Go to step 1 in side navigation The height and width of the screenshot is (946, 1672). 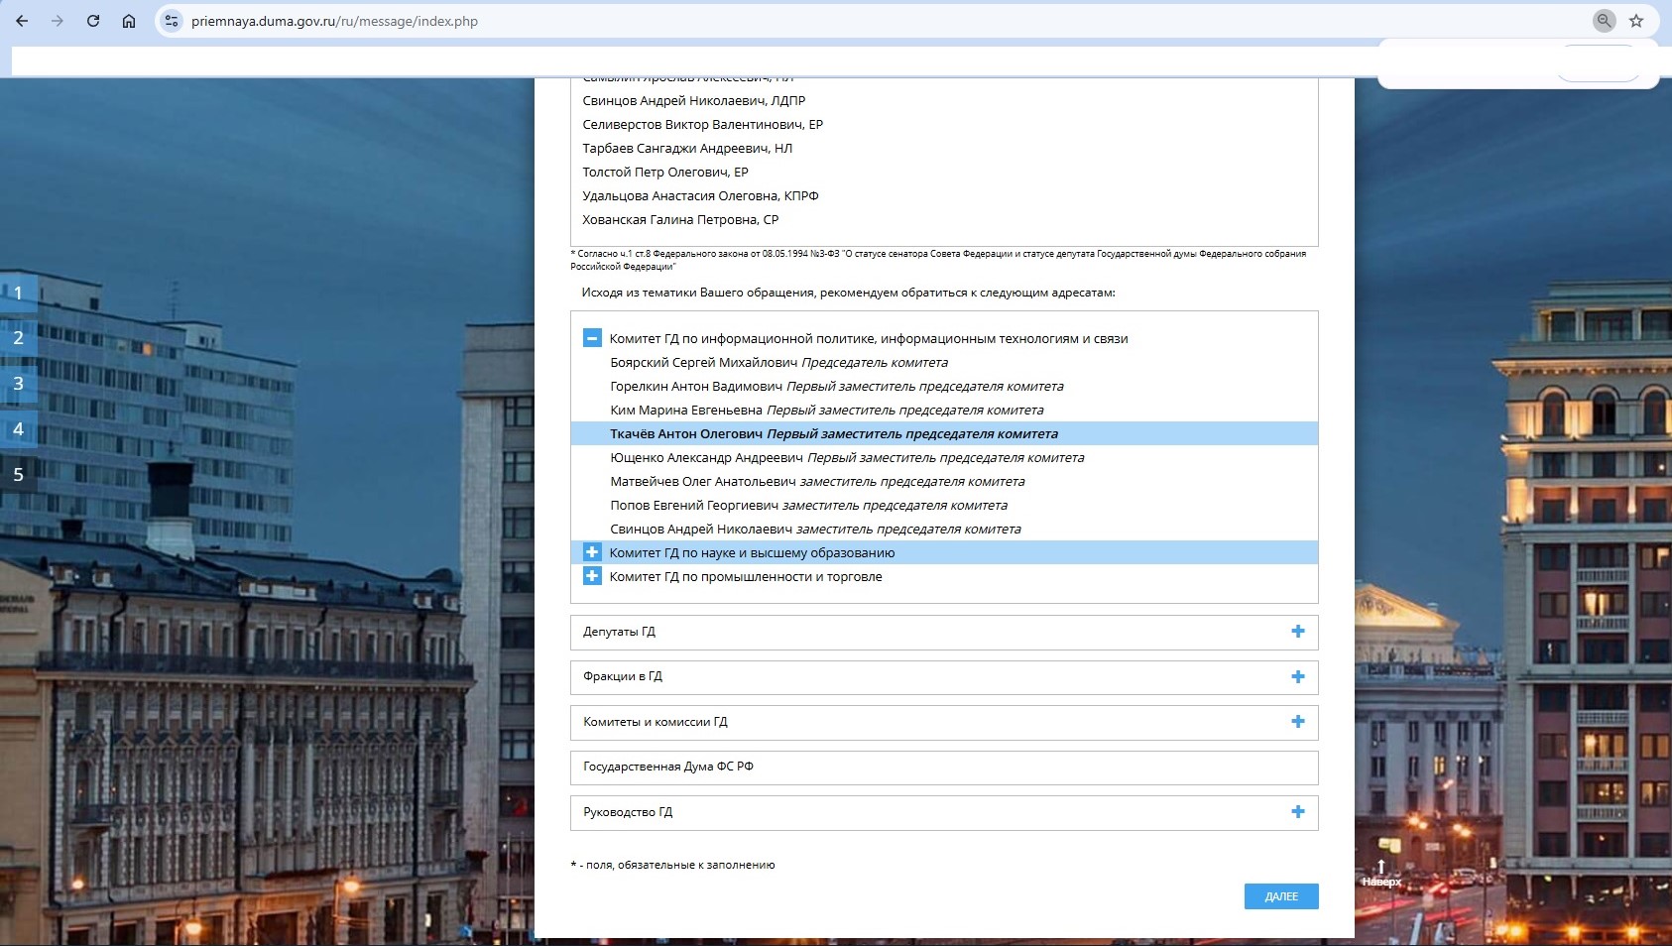pos(19,294)
